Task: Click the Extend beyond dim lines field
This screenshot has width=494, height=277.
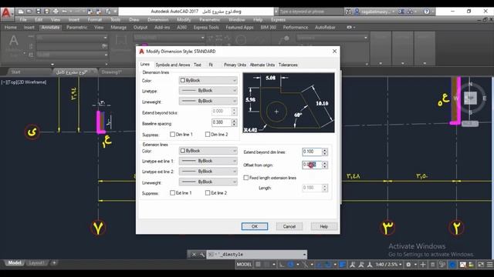Action: click(x=312, y=152)
